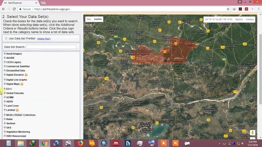Focus the Data Set Search field

[51, 47]
